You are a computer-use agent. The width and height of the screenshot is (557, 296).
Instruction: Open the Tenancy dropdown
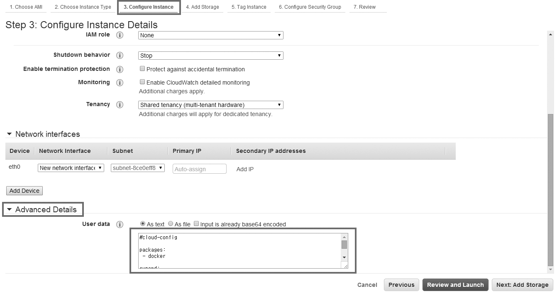click(210, 105)
